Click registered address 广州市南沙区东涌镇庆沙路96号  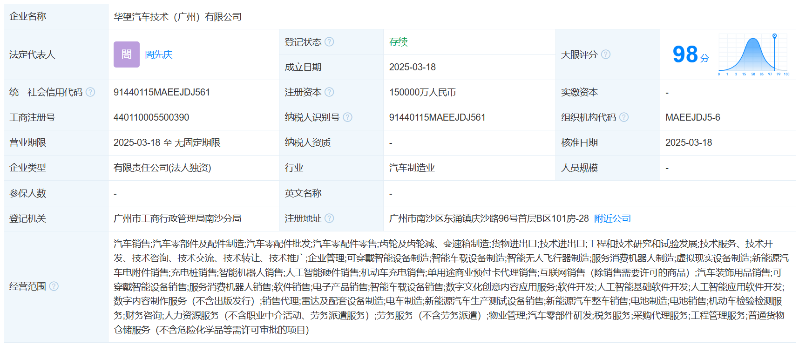[x=489, y=218]
